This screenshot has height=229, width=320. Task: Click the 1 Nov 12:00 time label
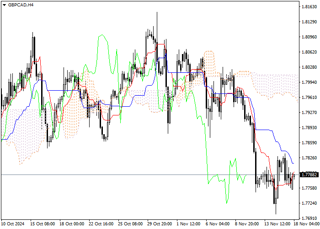(x=188, y=224)
